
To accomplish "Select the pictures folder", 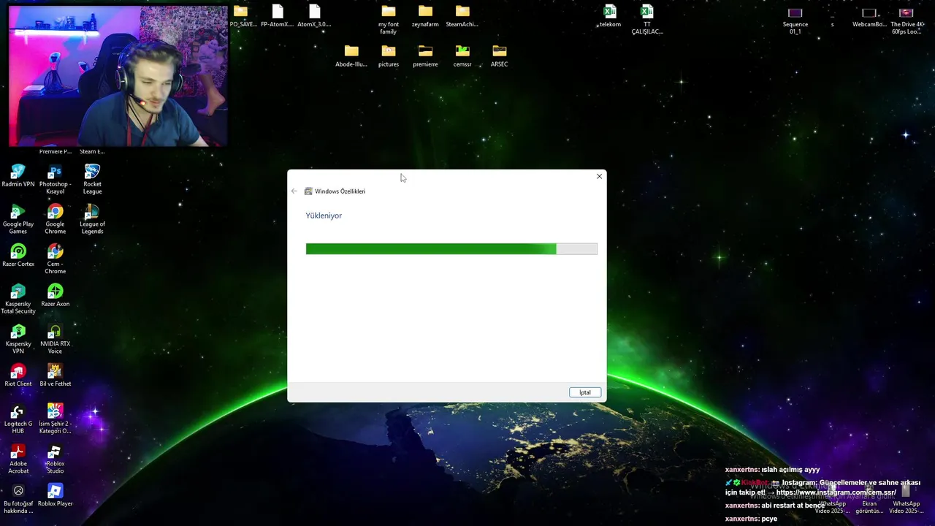I will coord(389,56).
